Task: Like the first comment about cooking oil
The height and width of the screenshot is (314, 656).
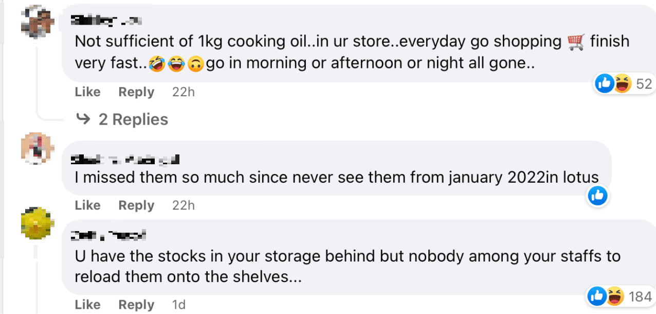Action: point(86,92)
